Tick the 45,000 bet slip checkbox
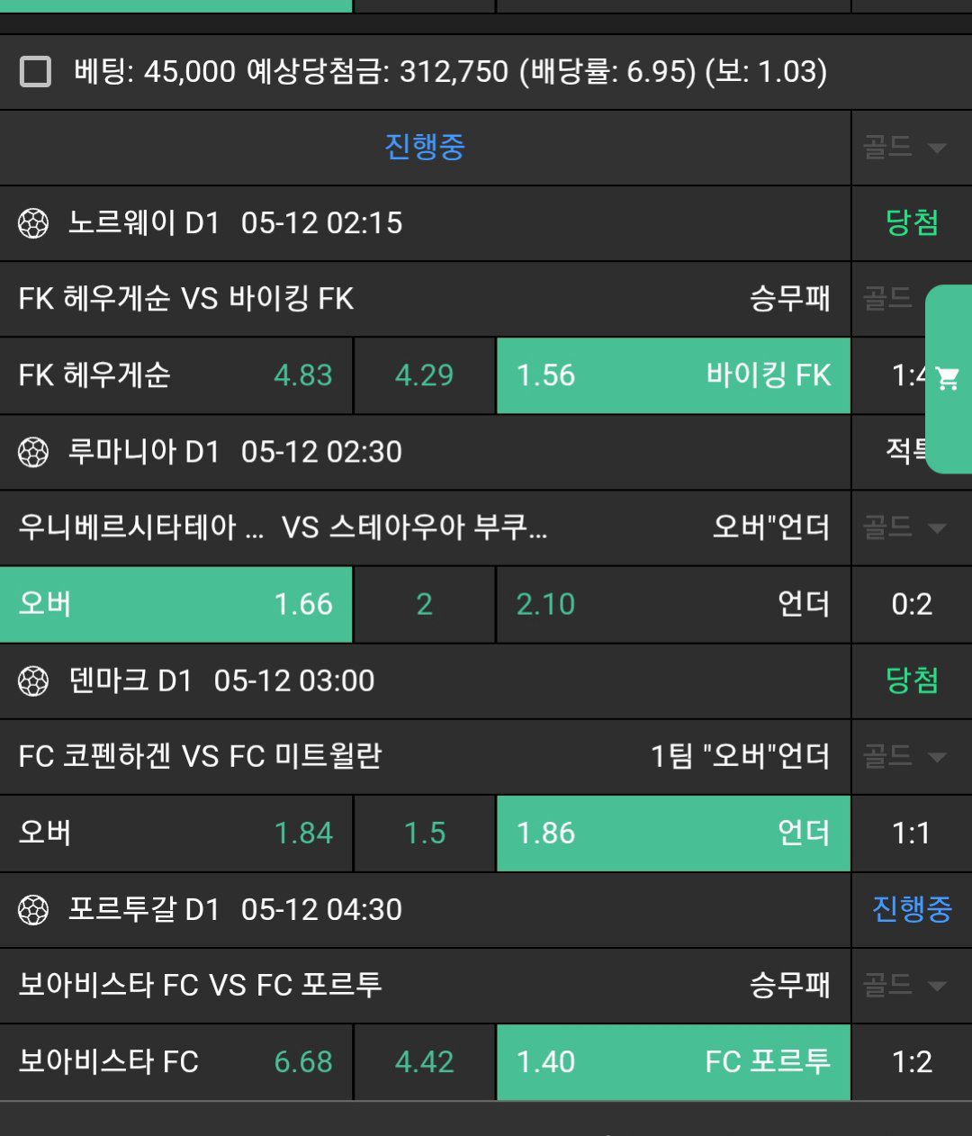The width and height of the screenshot is (972, 1136). click(36, 71)
